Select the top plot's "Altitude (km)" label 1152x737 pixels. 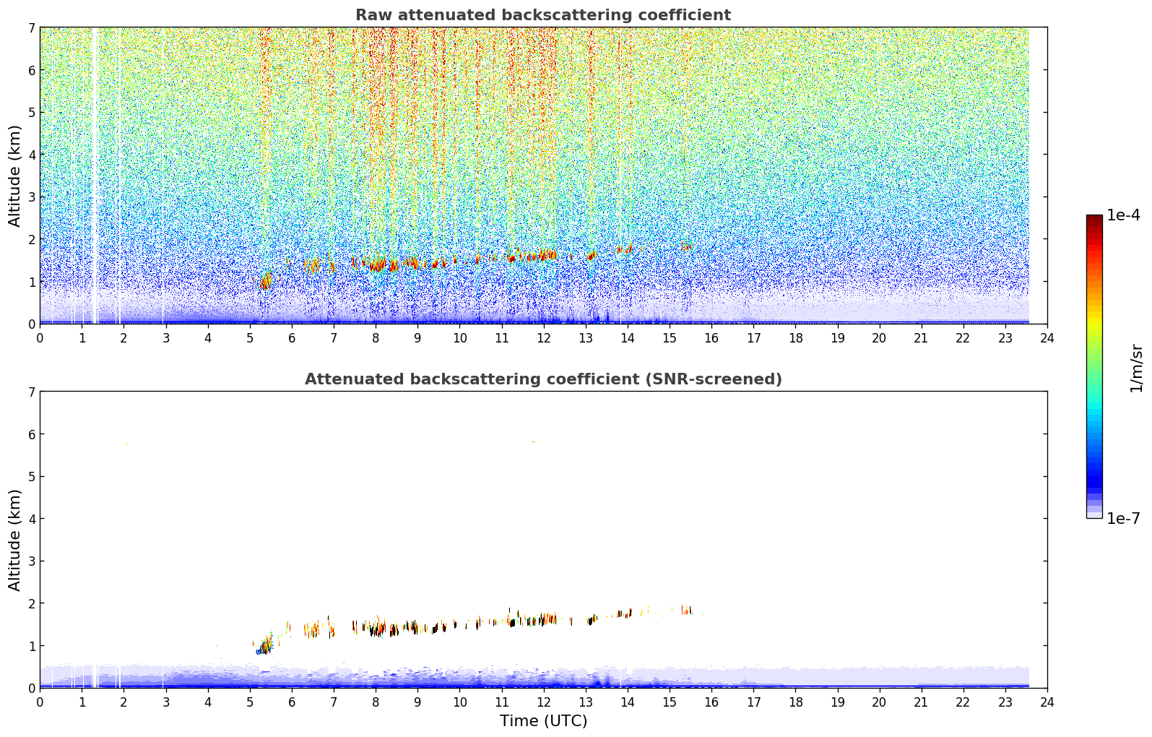[x=15, y=176]
